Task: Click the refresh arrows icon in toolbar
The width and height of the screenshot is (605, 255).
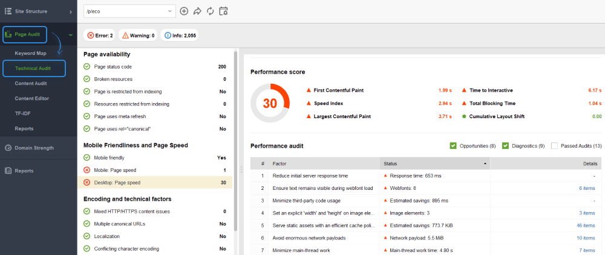Action: pyautogui.click(x=211, y=11)
